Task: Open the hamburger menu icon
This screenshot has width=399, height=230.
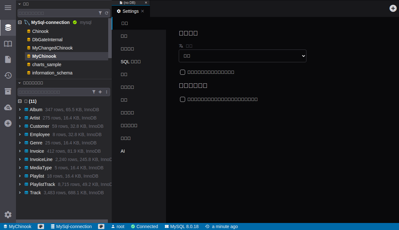Action: (x=8, y=8)
